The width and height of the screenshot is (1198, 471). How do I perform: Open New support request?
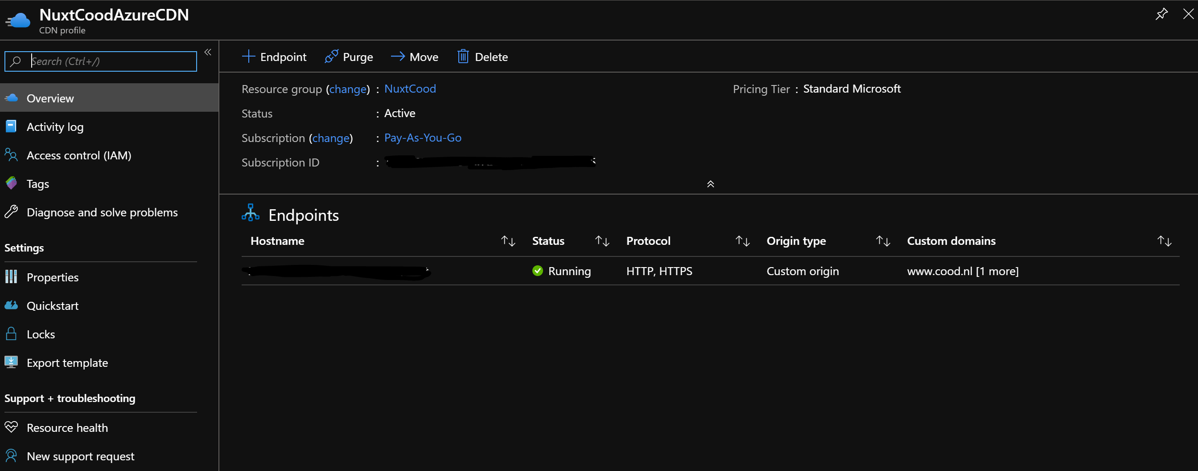109,456
